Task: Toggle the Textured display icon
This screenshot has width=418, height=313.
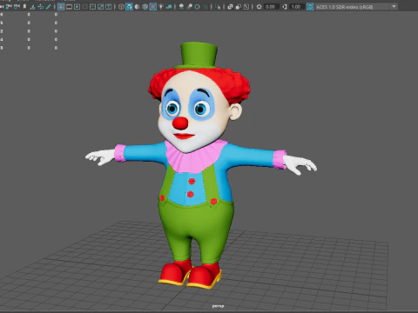Action: coord(152,7)
